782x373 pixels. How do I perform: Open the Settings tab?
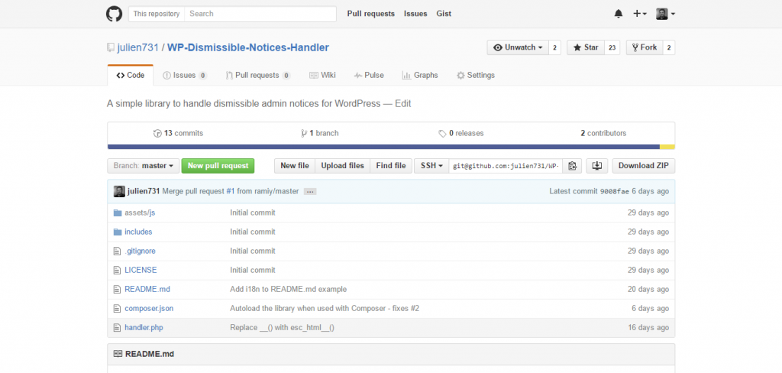coord(476,76)
